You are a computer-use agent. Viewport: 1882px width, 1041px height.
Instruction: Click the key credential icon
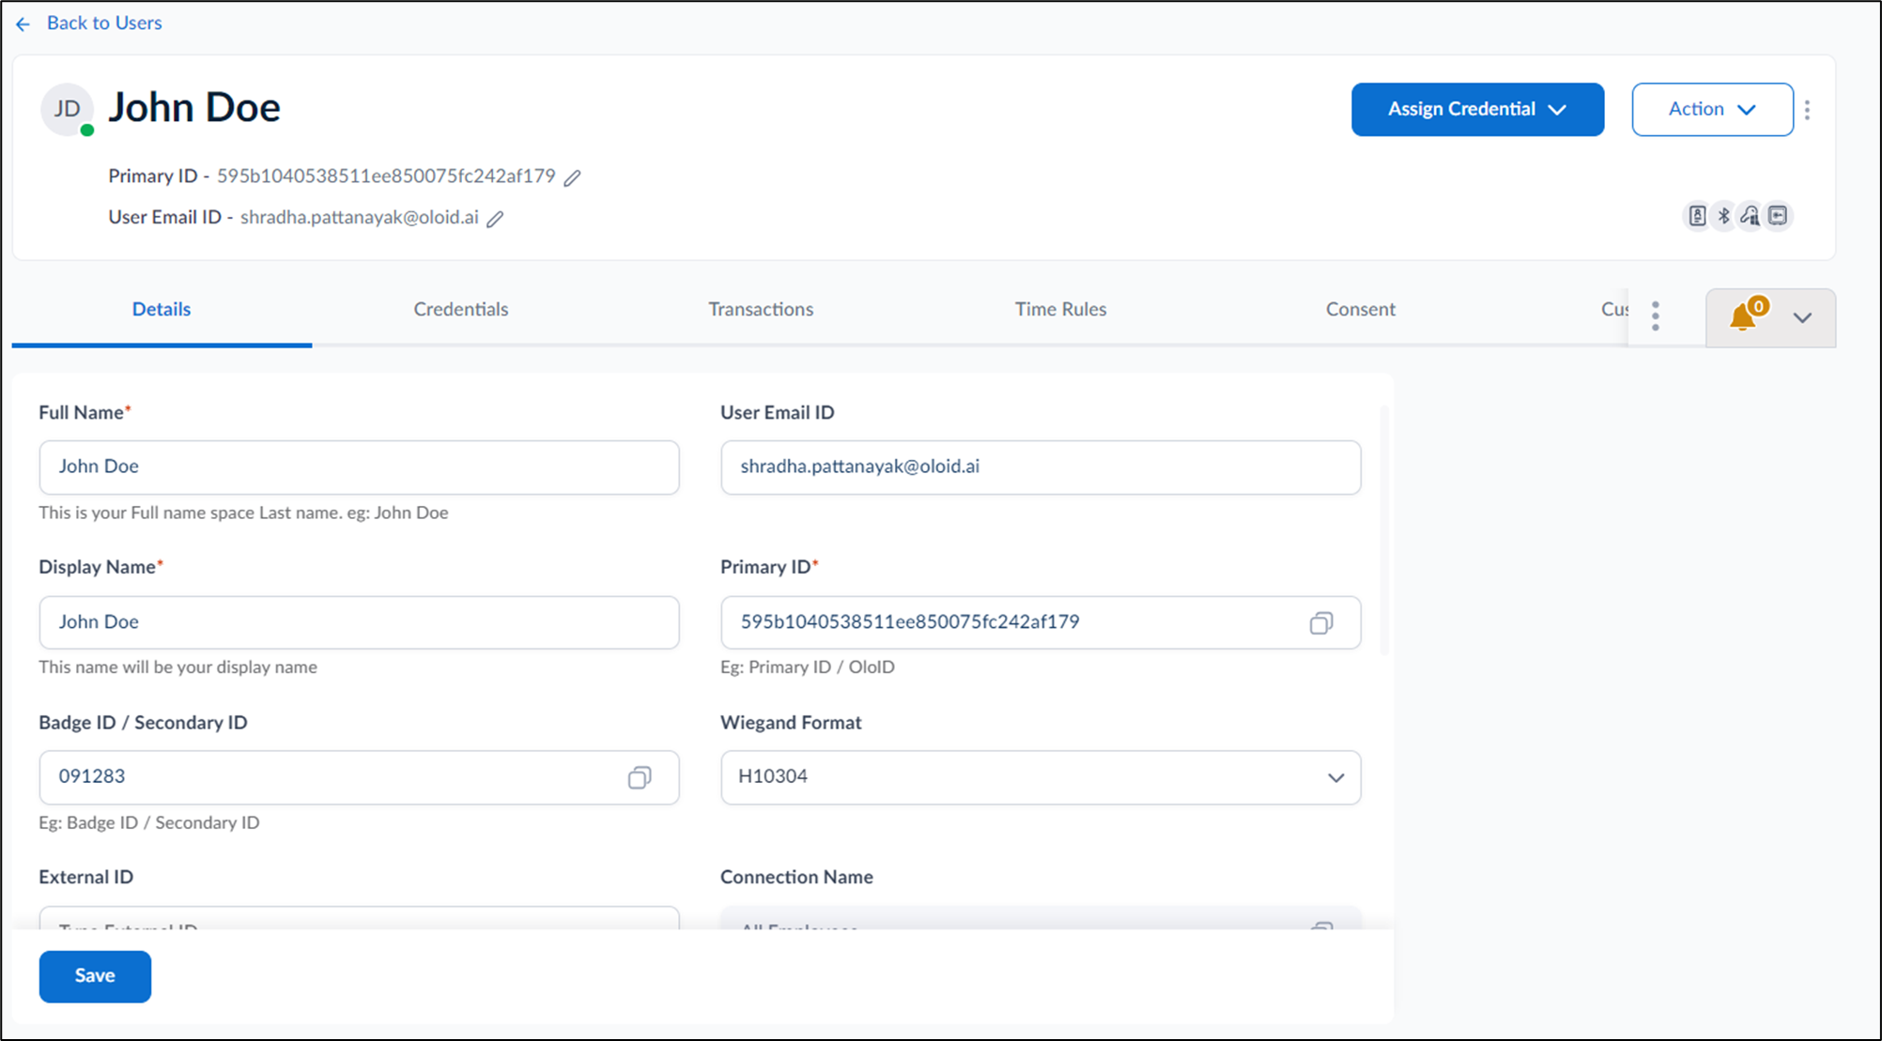[1750, 216]
